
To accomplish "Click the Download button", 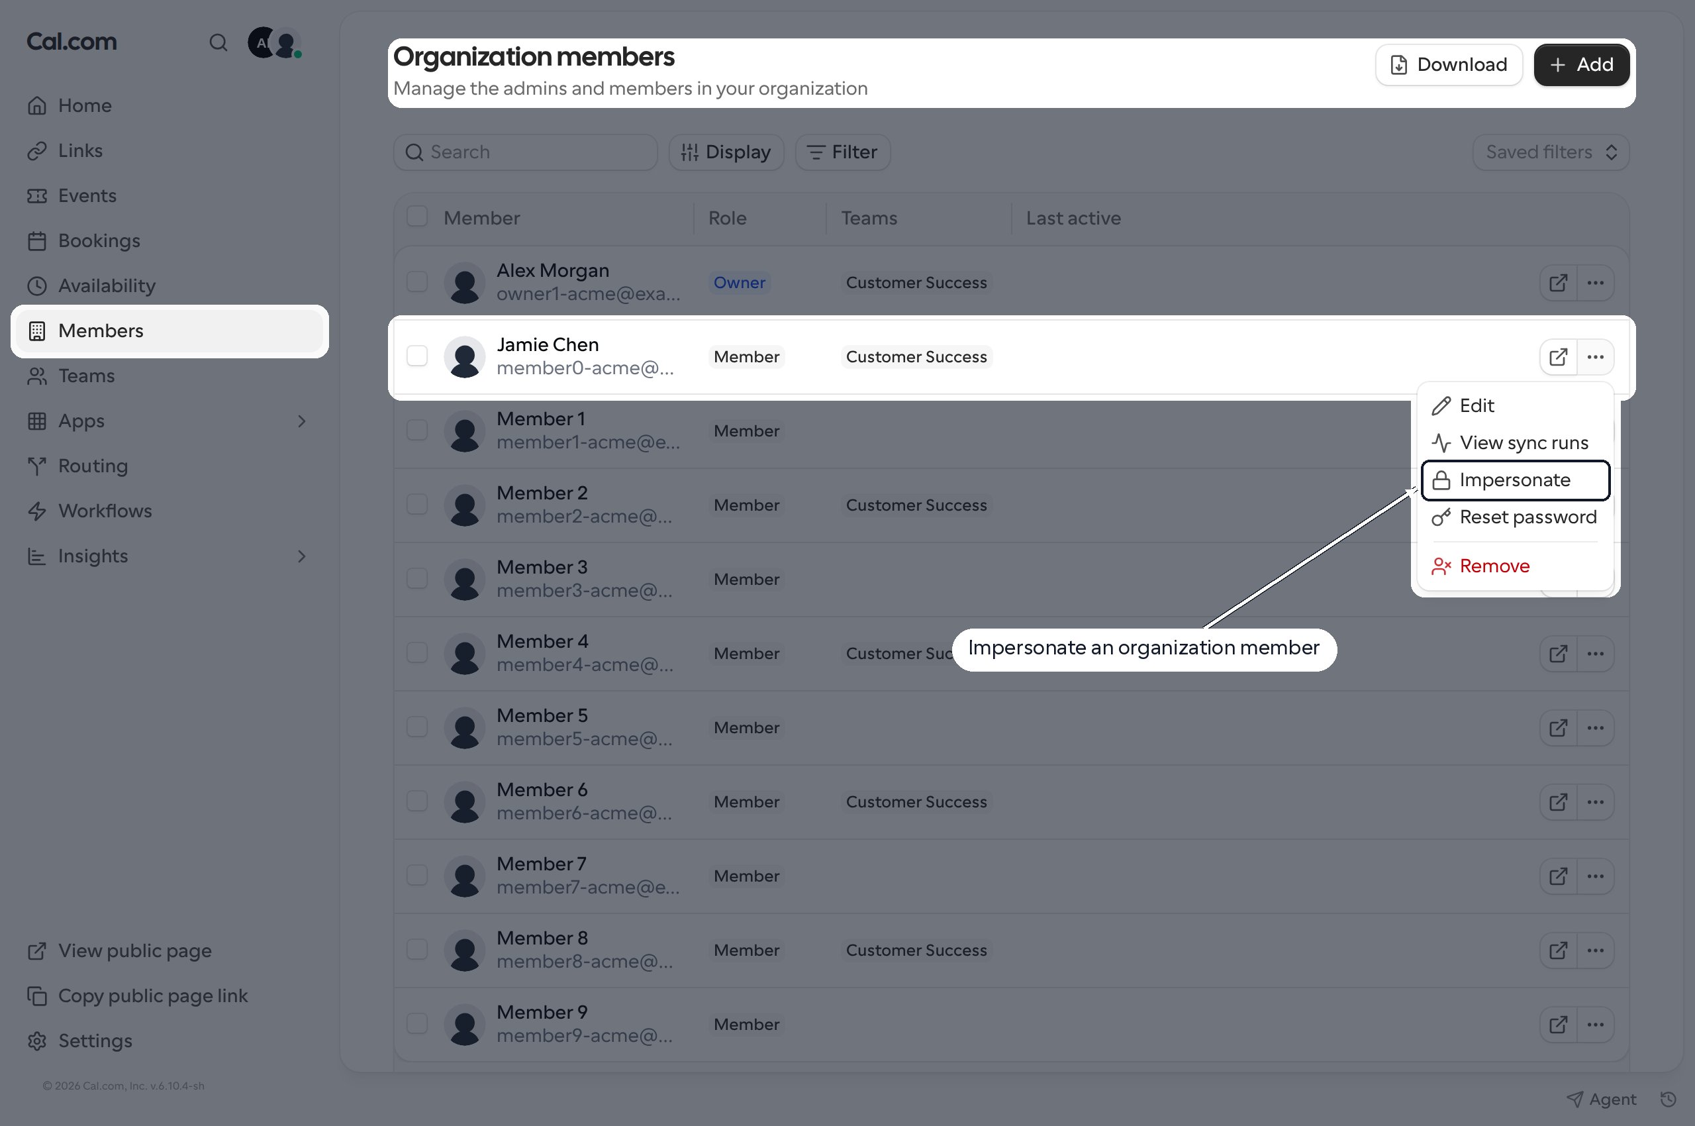I will [x=1449, y=65].
